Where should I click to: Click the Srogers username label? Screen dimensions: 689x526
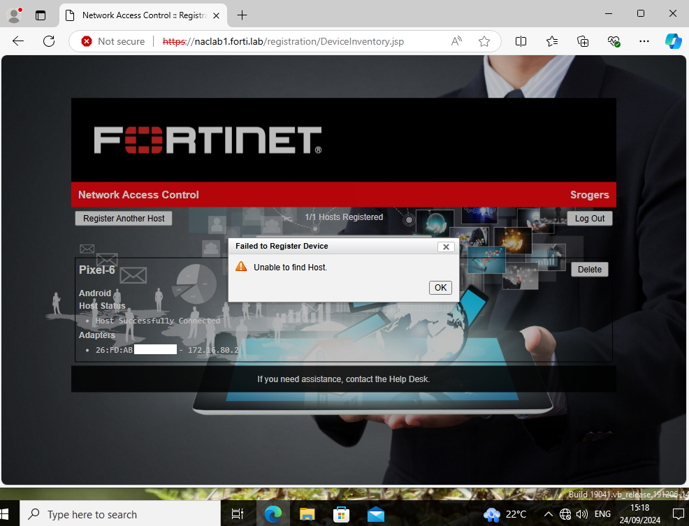[x=589, y=195]
